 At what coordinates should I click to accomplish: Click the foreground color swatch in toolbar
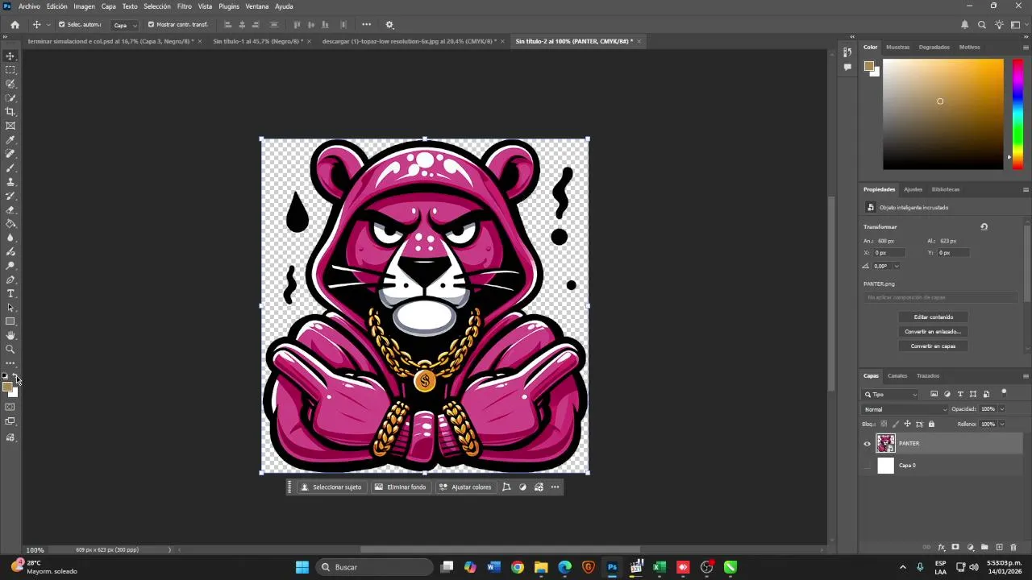(7, 387)
